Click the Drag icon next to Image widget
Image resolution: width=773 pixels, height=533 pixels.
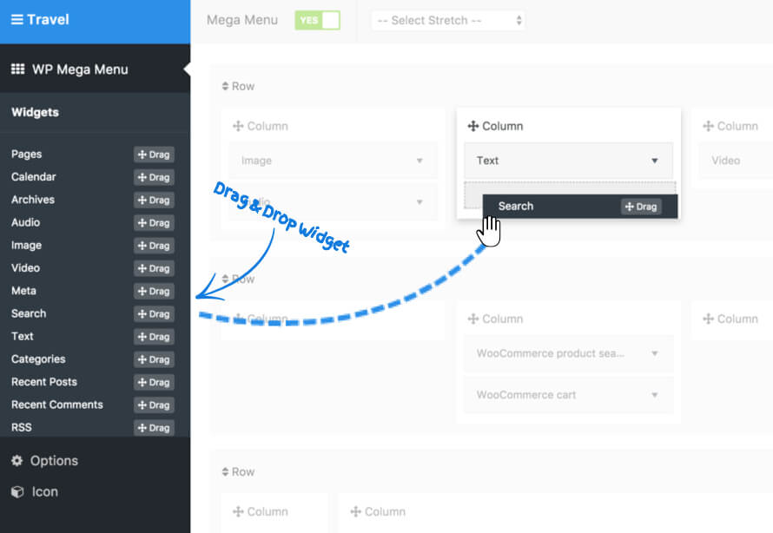154,246
